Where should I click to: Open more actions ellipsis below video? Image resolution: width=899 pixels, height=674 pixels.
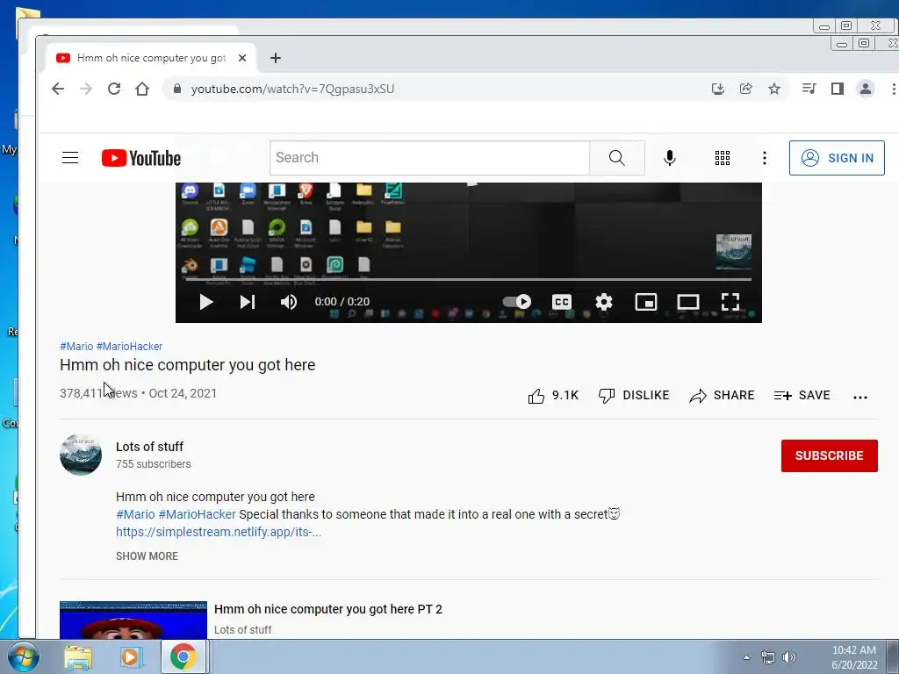point(860,397)
